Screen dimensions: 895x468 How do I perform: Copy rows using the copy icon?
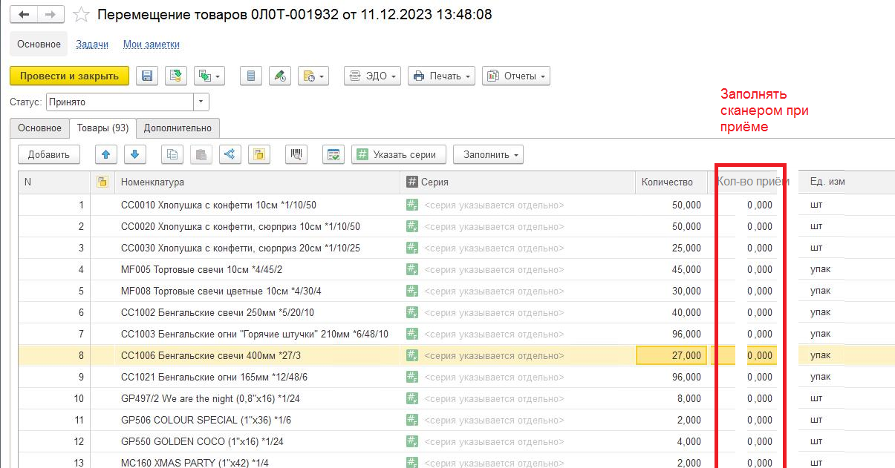(172, 154)
